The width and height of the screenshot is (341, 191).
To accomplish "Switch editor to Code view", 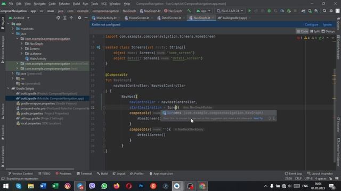I will click(x=302, y=31).
